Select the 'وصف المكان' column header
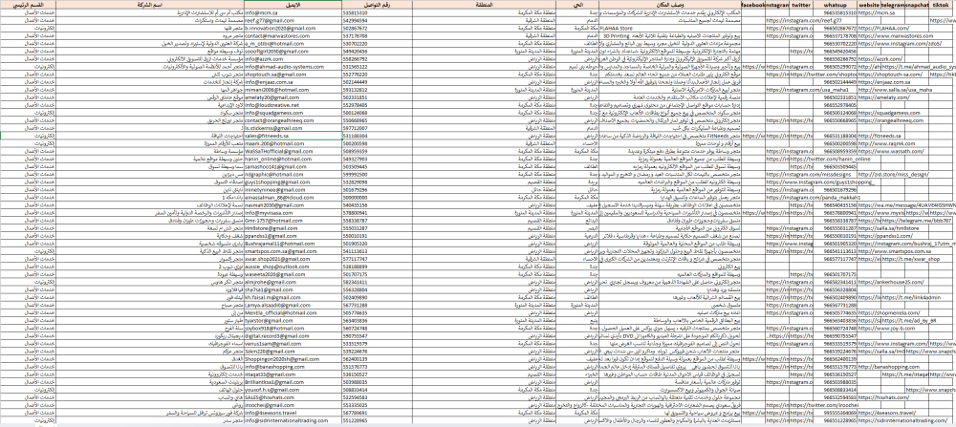 coord(671,4)
